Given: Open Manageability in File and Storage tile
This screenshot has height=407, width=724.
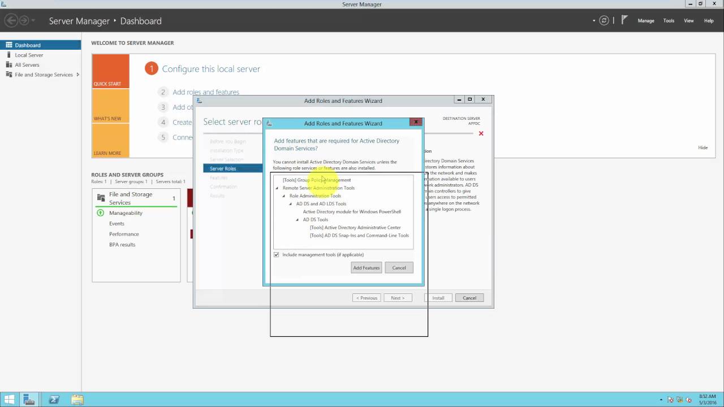Looking at the screenshot, I should [x=126, y=213].
